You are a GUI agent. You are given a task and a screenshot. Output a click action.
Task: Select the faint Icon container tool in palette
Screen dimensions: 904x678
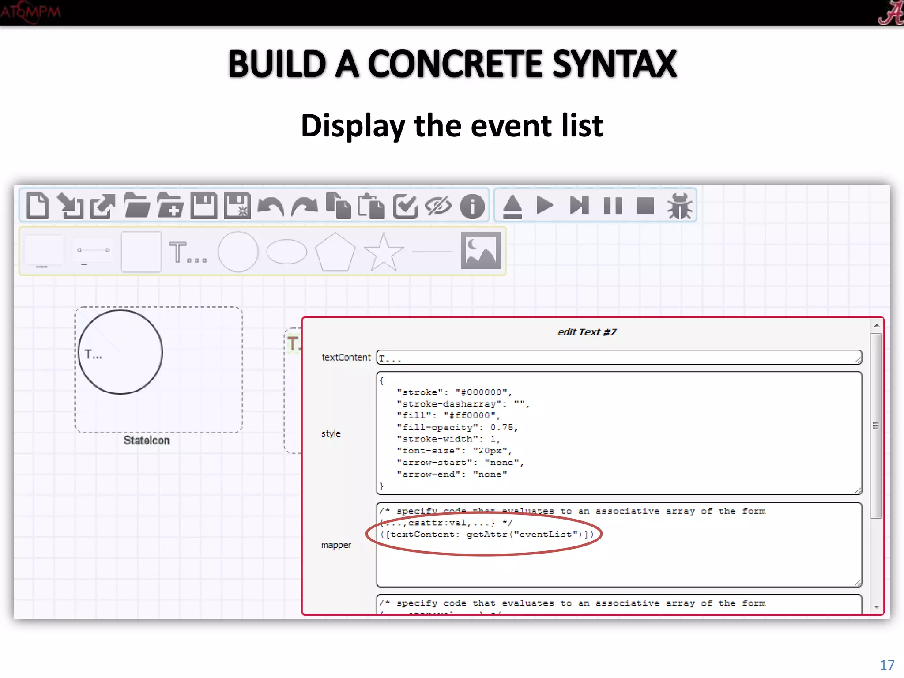pos(43,252)
